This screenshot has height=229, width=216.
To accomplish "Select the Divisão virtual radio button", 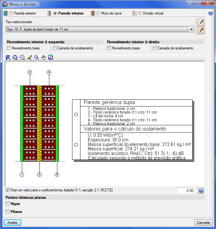I will click(x=140, y=13).
